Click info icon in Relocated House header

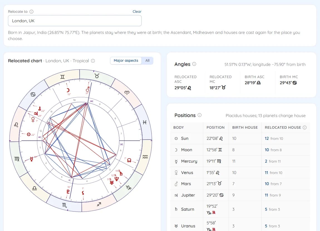coord(305,127)
